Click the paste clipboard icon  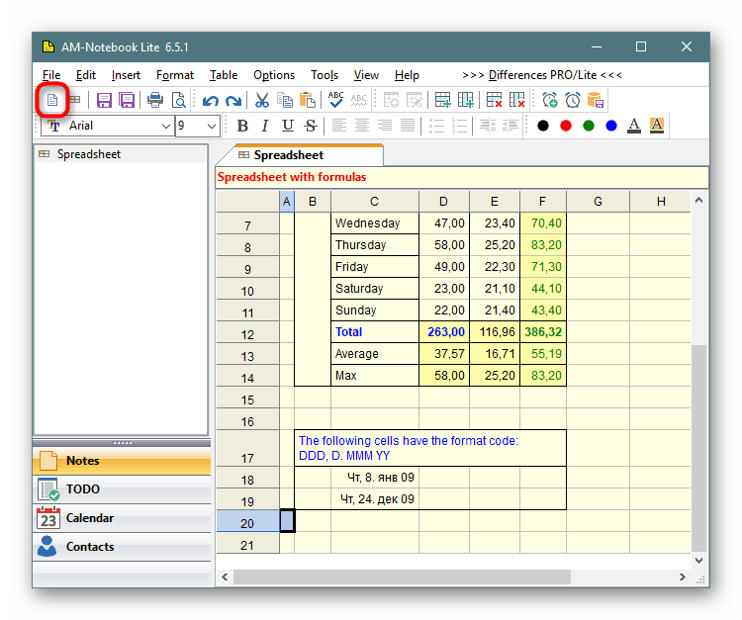(308, 100)
